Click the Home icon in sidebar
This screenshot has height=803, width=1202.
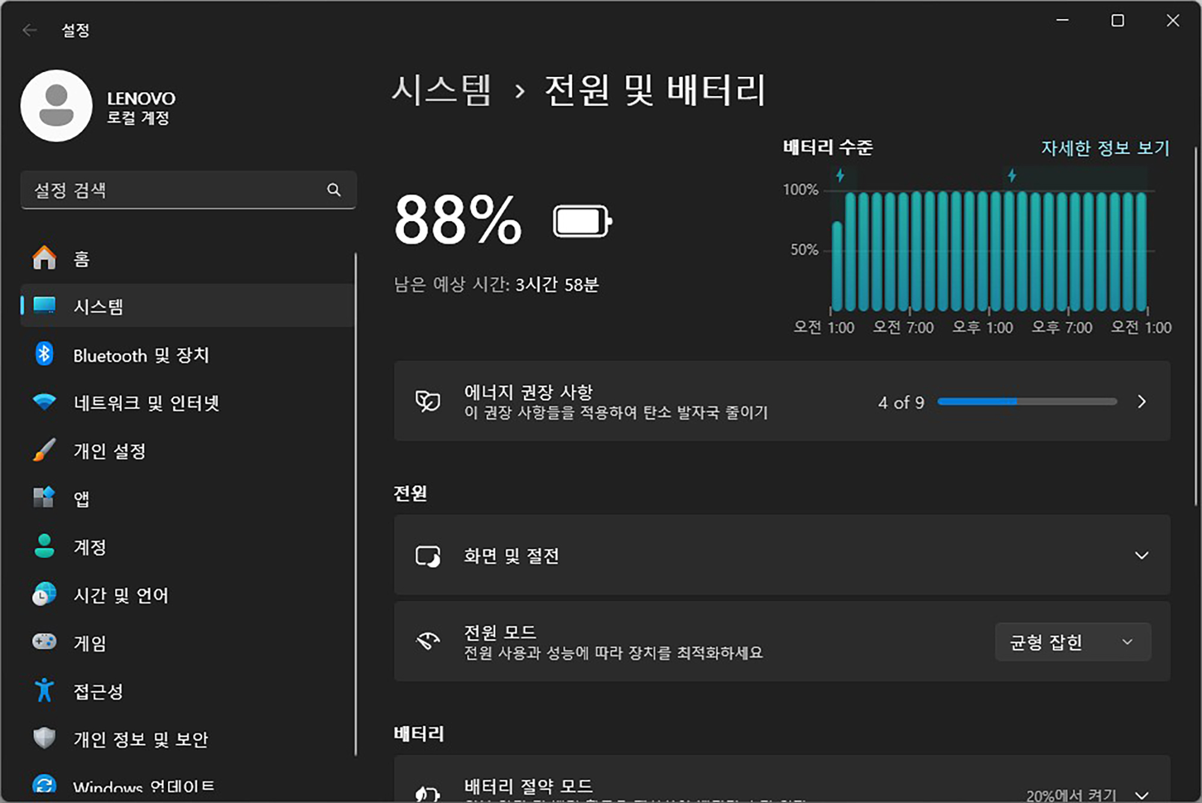[x=44, y=258]
